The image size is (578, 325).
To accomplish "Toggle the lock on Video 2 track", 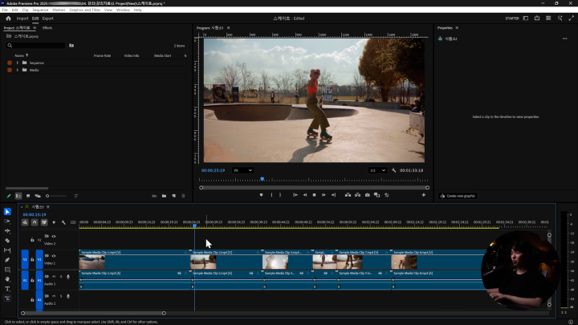I will point(32,239).
